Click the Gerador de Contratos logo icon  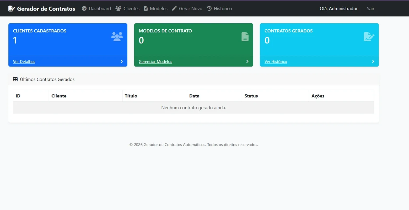(x=12, y=9)
